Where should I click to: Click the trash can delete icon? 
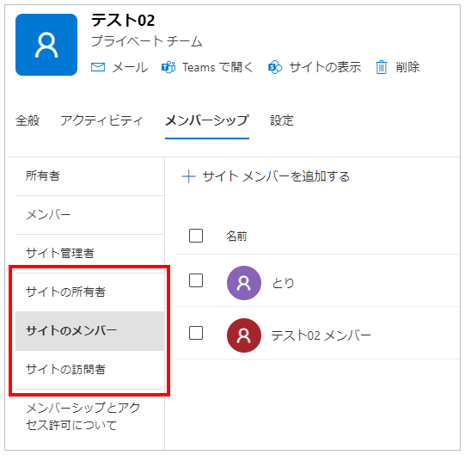(x=382, y=67)
